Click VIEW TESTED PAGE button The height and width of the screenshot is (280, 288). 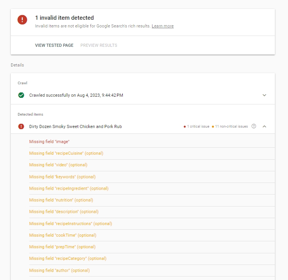tap(54, 45)
